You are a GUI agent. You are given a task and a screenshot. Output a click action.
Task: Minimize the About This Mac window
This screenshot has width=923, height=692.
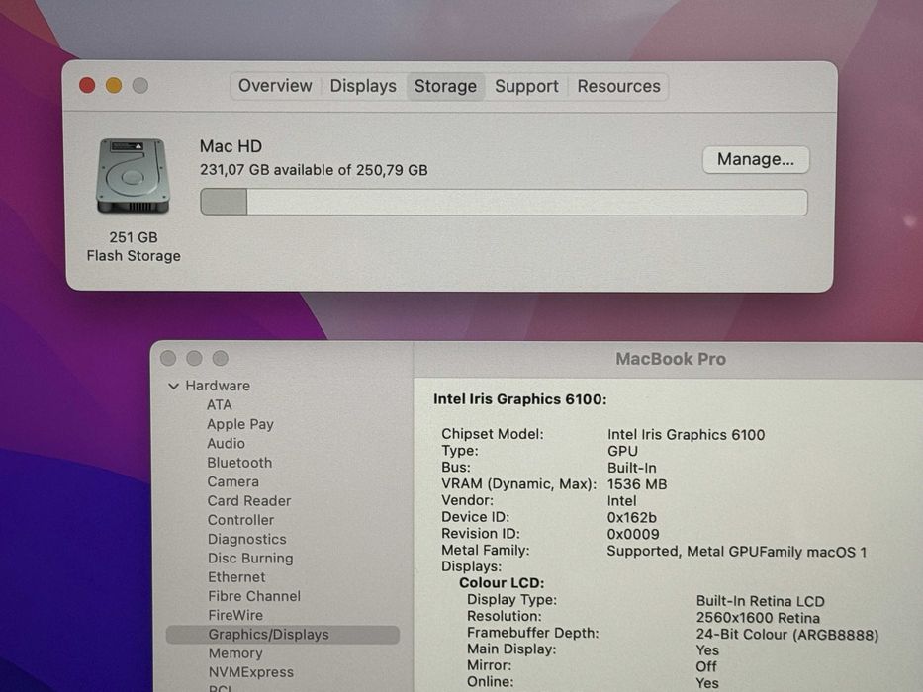point(114,85)
